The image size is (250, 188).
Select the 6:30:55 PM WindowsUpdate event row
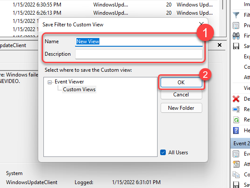[112, 5]
